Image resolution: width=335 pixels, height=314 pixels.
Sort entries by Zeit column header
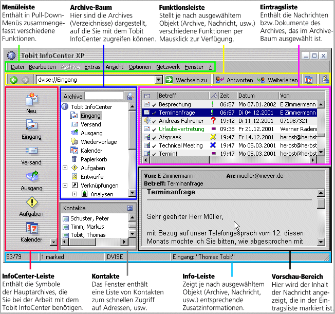[228, 96]
